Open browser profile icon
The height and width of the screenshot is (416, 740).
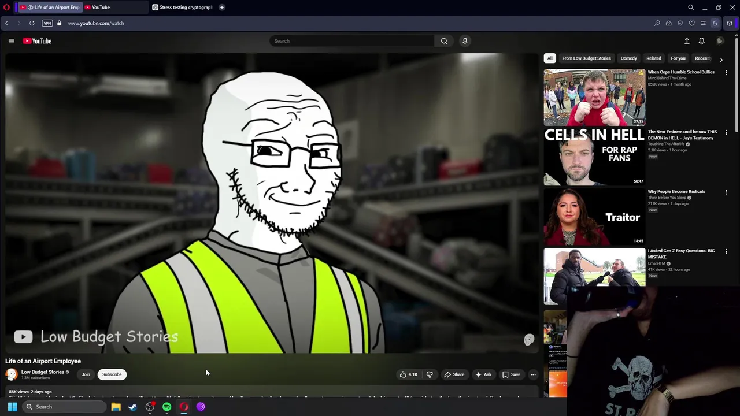coord(715,23)
